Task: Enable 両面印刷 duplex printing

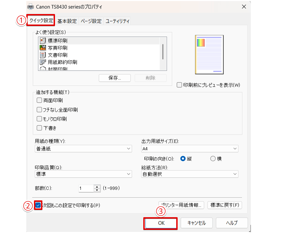Action: click(x=39, y=100)
